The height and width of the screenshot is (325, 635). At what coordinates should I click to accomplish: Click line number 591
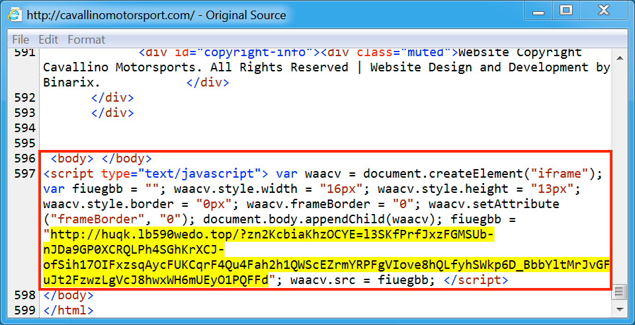(26, 52)
